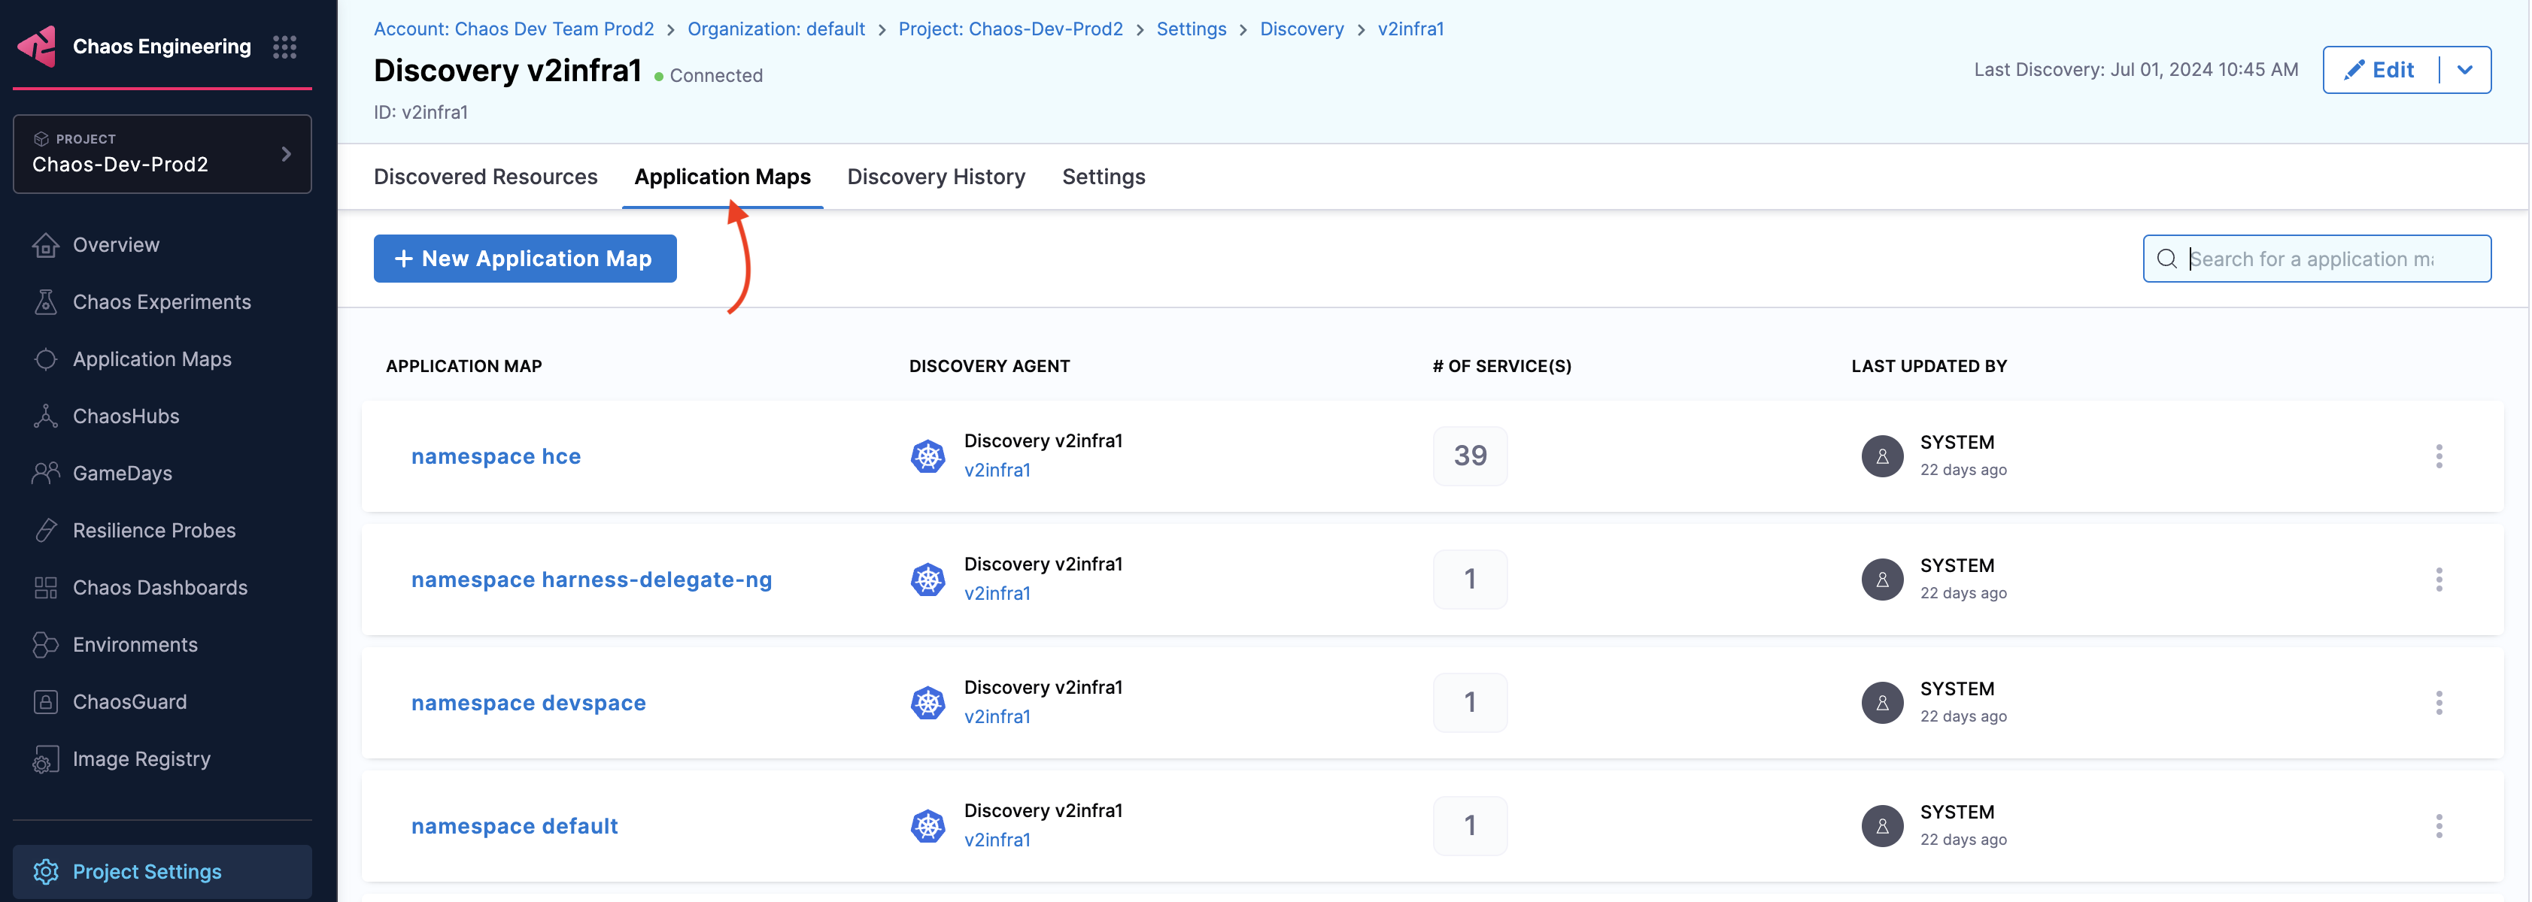The image size is (2532, 902).
Task: Click the New Application Map button
Action: [524, 259]
